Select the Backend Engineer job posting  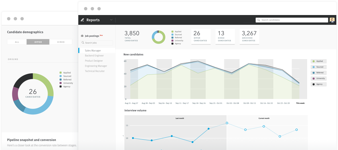[x=94, y=56]
